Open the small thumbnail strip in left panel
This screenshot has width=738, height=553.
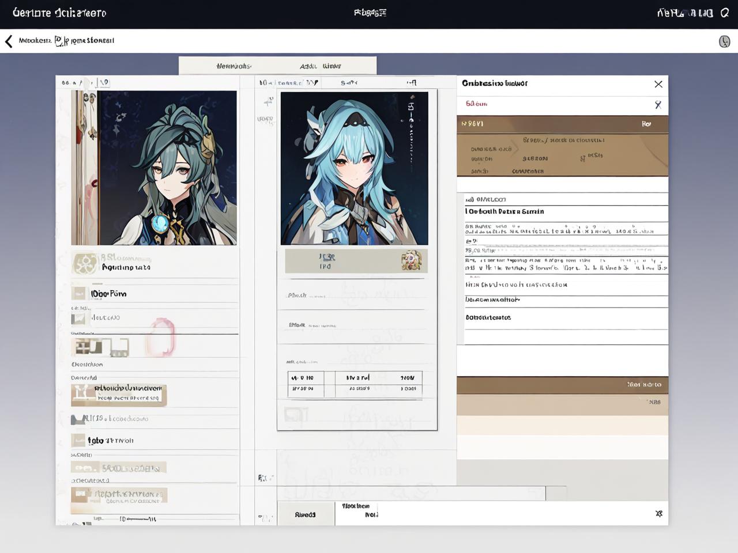tap(100, 347)
